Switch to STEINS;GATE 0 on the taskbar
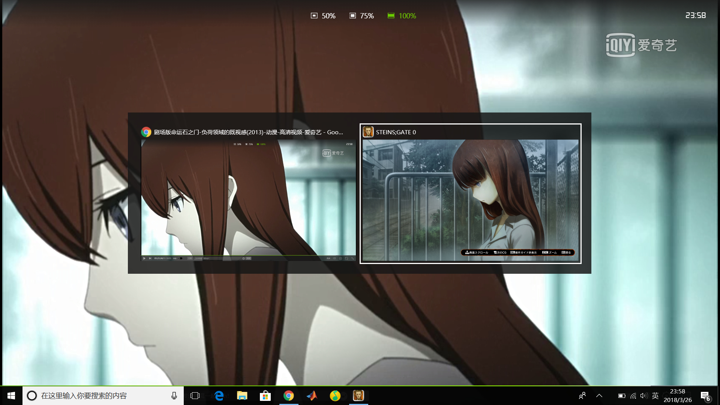720x405 pixels. tap(358, 396)
